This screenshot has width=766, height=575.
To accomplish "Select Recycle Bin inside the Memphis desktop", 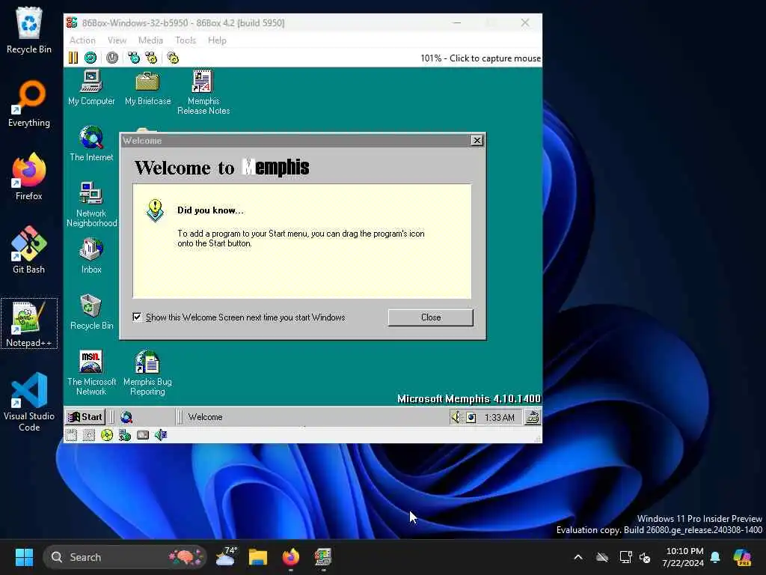I will click(x=91, y=312).
